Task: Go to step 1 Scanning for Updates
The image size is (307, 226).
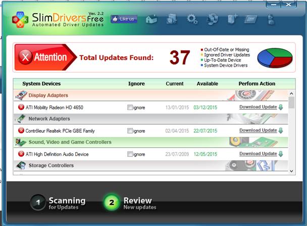Action: pos(58,202)
